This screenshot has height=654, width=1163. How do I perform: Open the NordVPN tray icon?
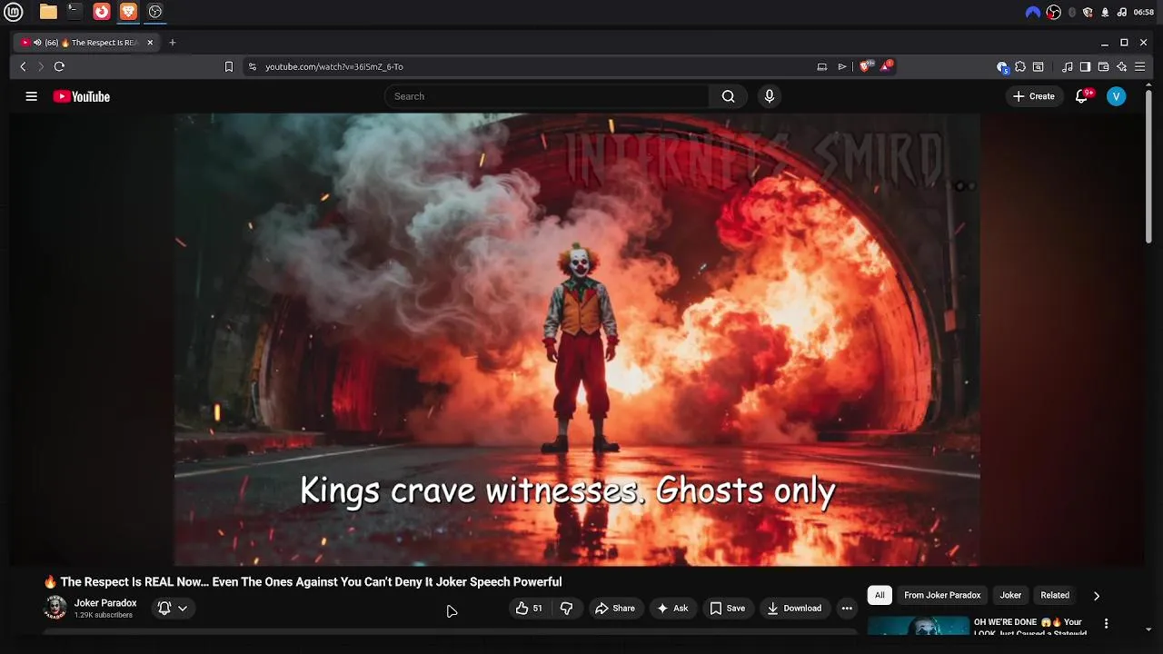click(1032, 12)
